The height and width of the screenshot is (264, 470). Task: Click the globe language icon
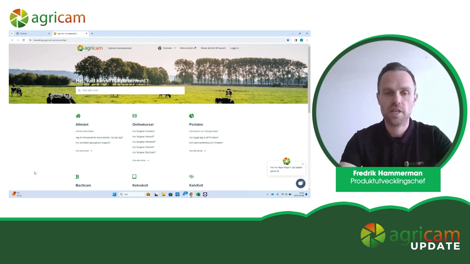(x=160, y=48)
